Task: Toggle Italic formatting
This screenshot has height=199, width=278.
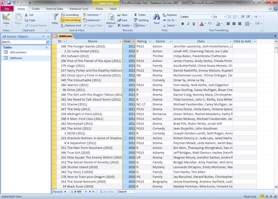Action: [x=188, y=24]
